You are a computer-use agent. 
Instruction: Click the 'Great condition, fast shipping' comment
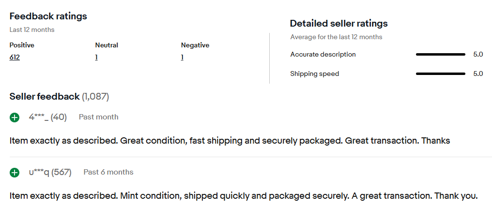tap(230, 141)
